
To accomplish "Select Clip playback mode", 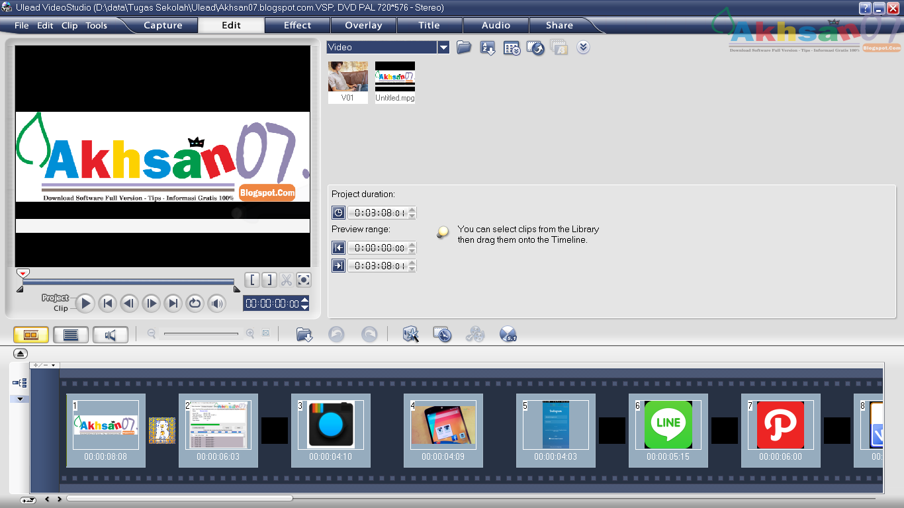I will click(61, 308).
